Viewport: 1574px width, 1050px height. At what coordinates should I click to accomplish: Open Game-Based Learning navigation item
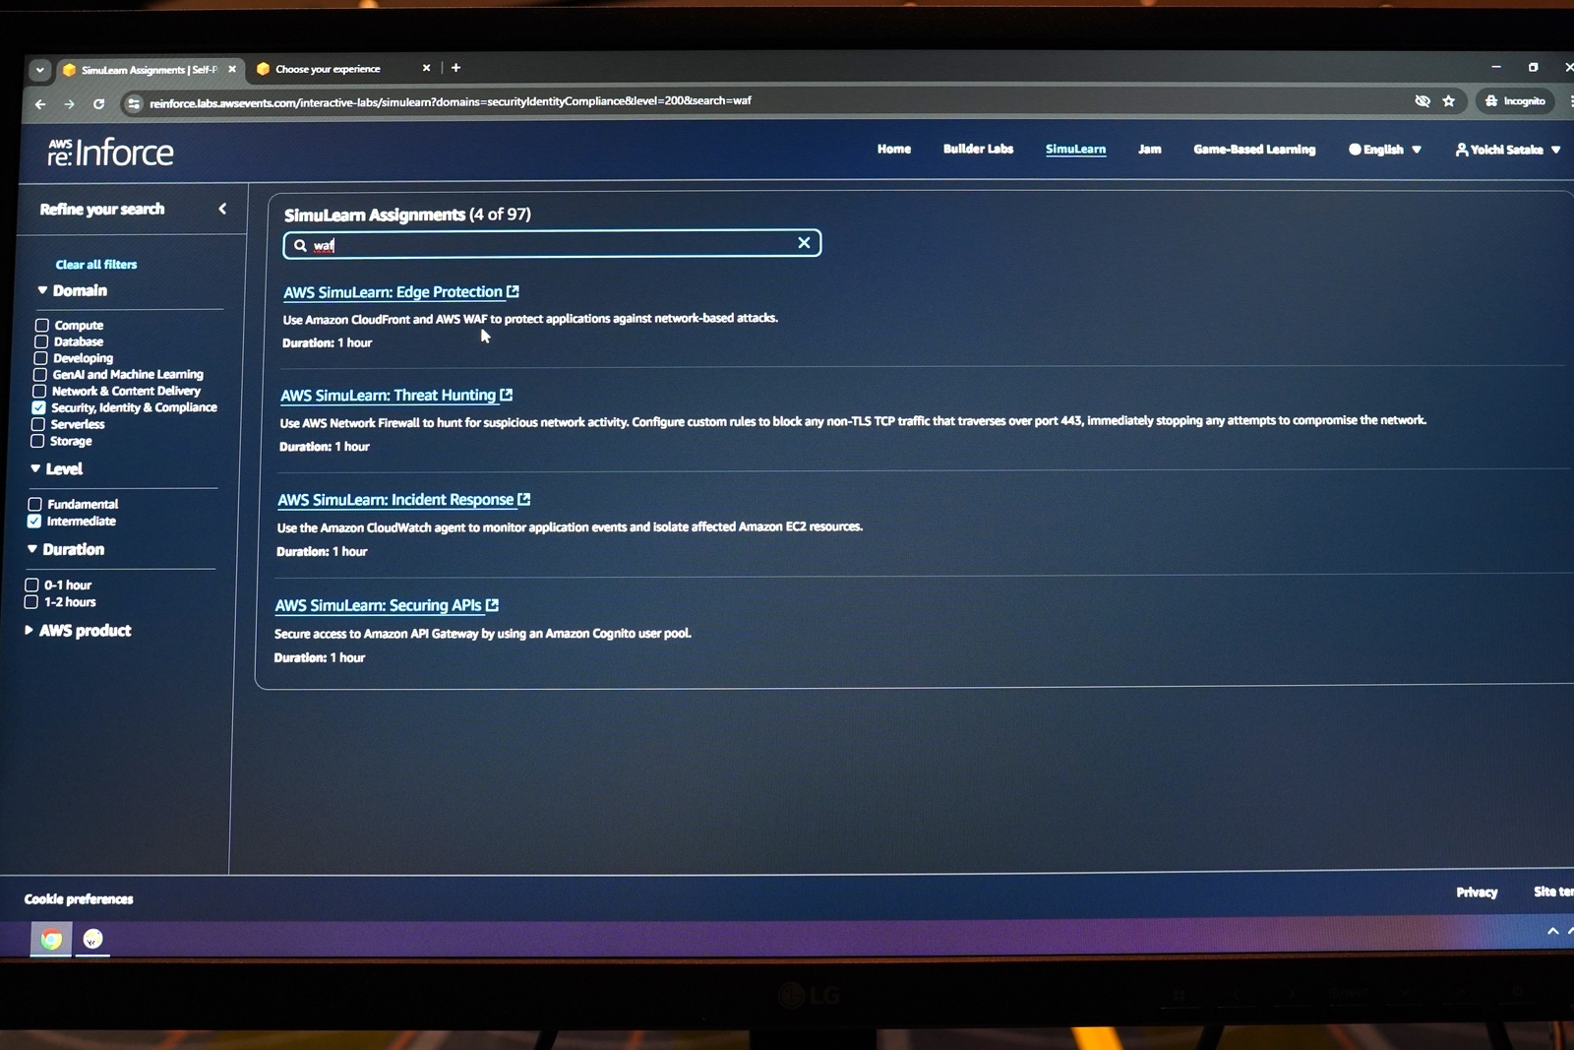[x=1254, y=150]
